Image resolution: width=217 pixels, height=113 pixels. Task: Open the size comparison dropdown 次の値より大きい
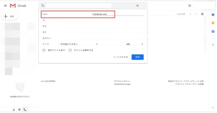click(79, 44)
